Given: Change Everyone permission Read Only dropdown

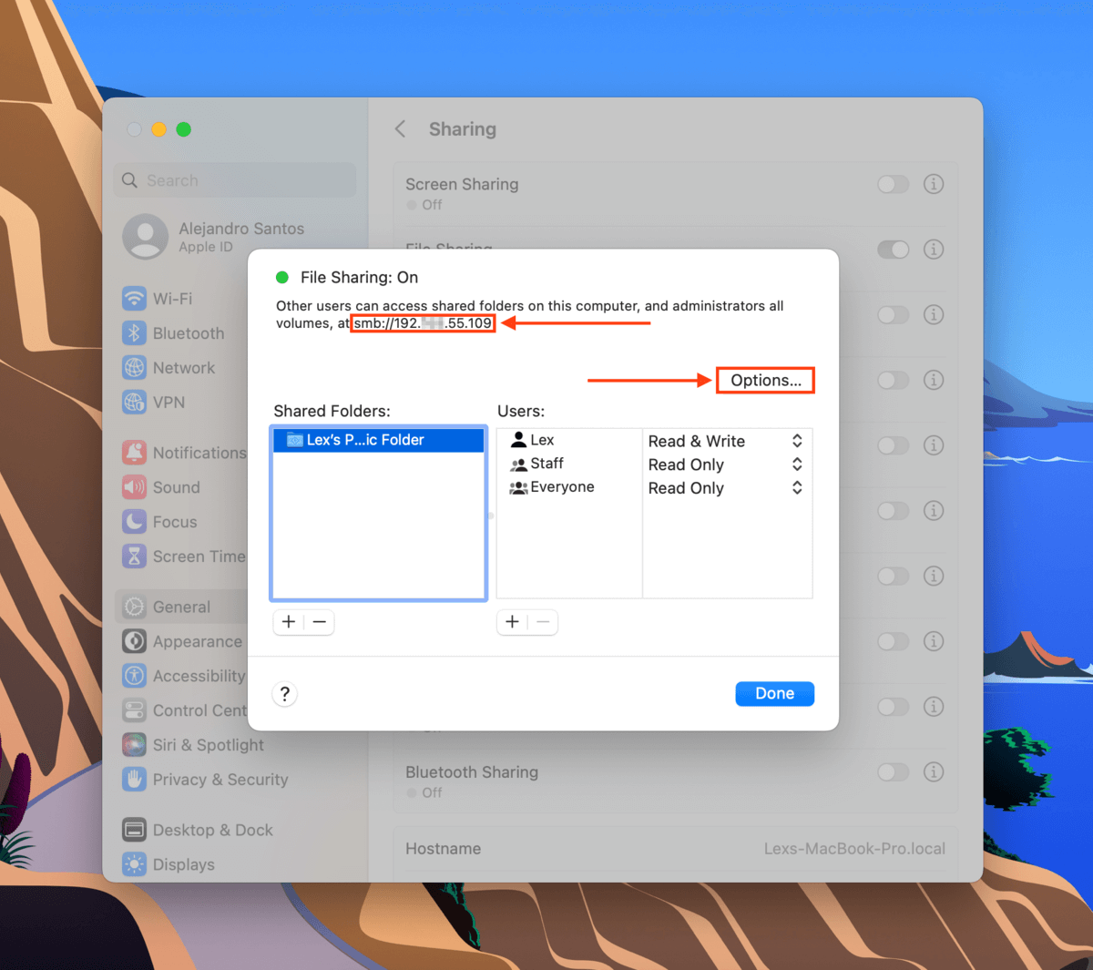Looking at the screenshot, I should [x=726, y=488].
